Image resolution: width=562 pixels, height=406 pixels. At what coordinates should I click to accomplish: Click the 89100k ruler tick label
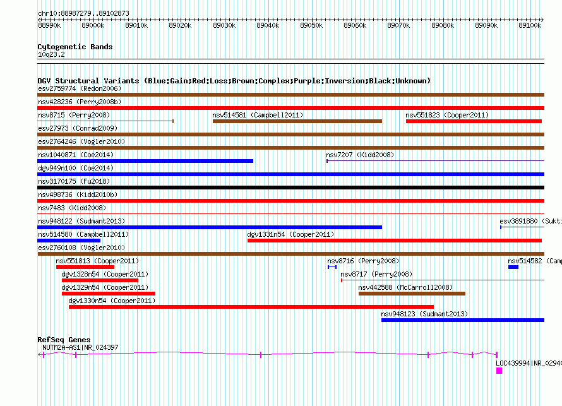point(530,25)
